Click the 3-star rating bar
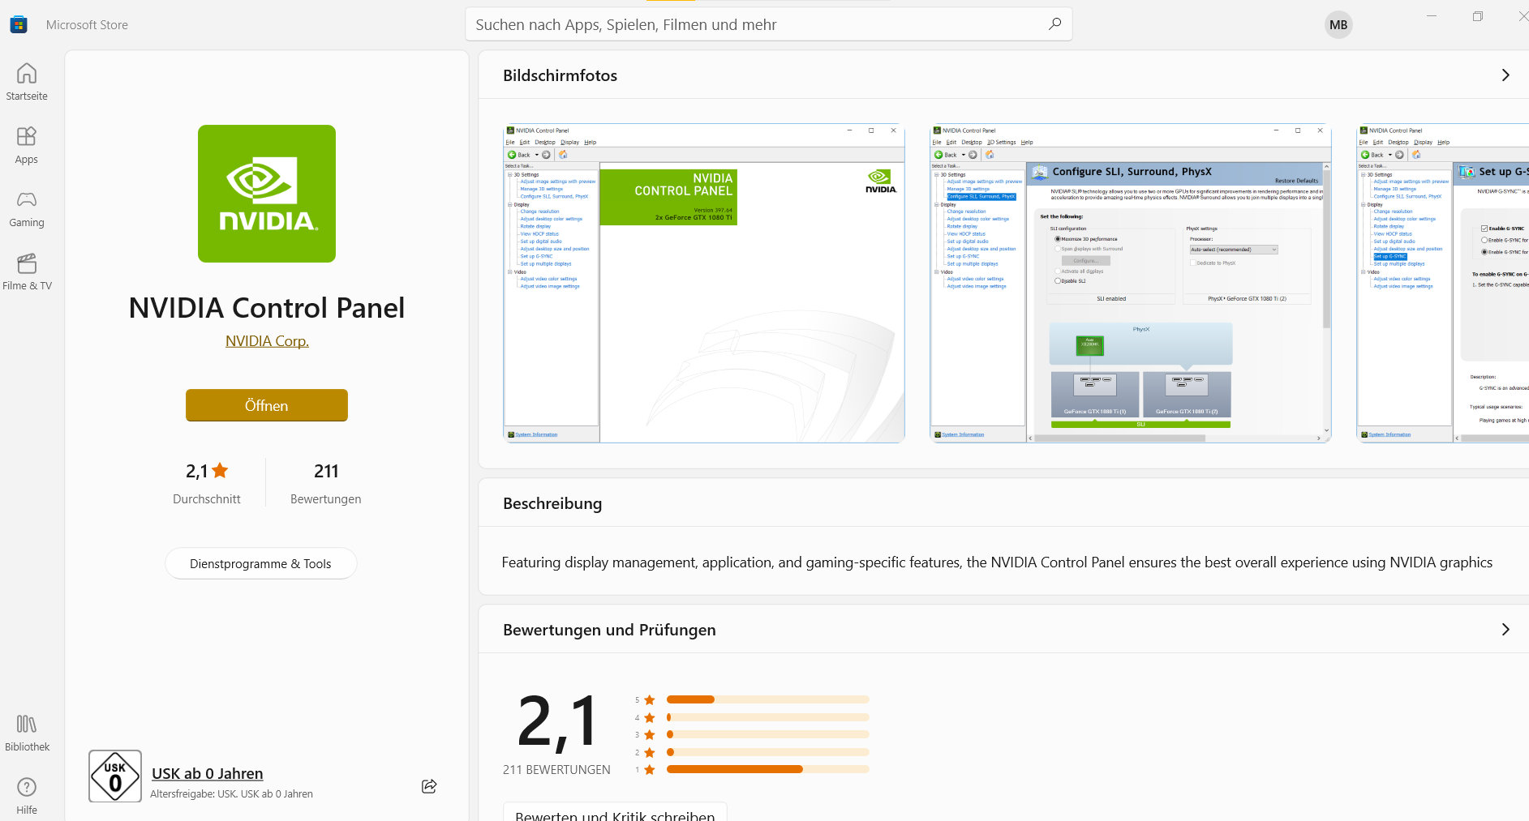 pos(768,734)
